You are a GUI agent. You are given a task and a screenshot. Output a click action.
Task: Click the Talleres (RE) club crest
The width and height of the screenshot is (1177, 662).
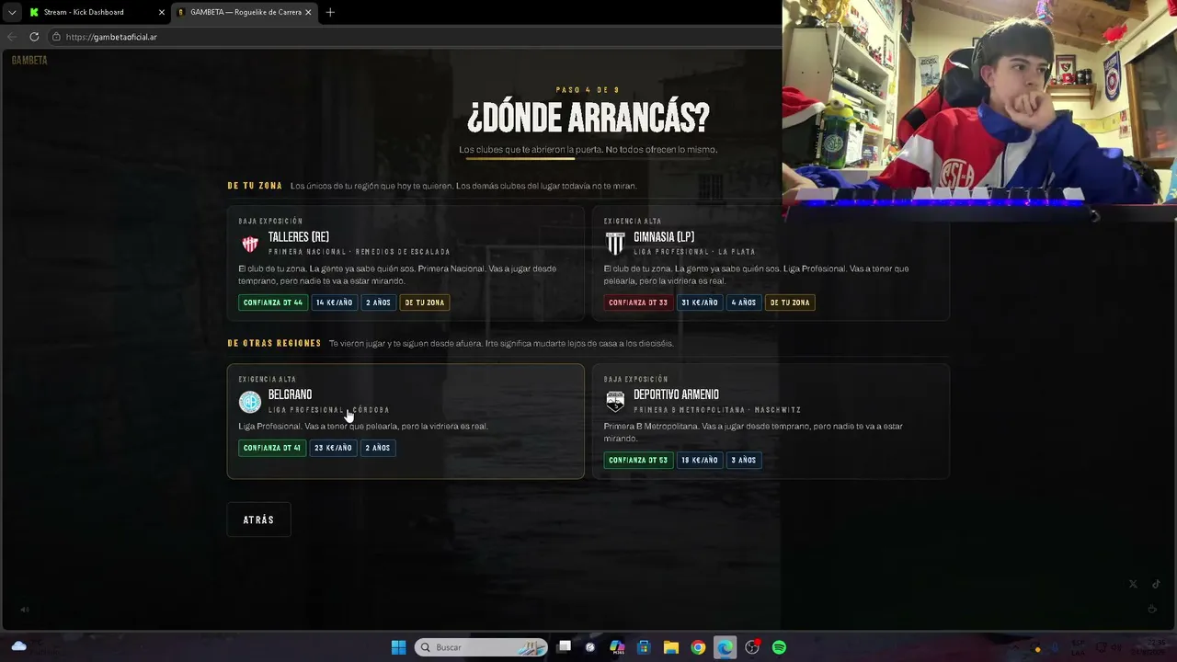(250, 244)
